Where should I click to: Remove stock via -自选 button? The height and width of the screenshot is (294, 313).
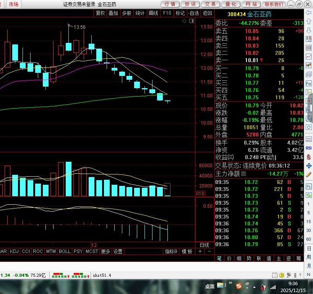coord(193,13)
